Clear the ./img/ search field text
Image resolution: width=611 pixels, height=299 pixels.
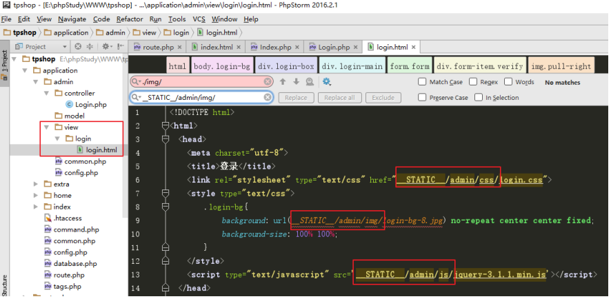(x=268, y=82)
